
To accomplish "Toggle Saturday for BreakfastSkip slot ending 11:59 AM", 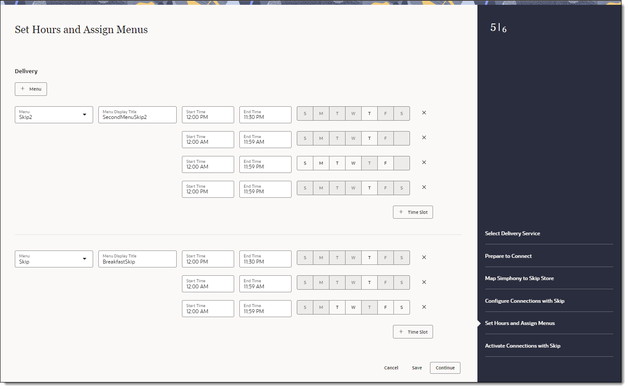I will (x=402, y=283).
